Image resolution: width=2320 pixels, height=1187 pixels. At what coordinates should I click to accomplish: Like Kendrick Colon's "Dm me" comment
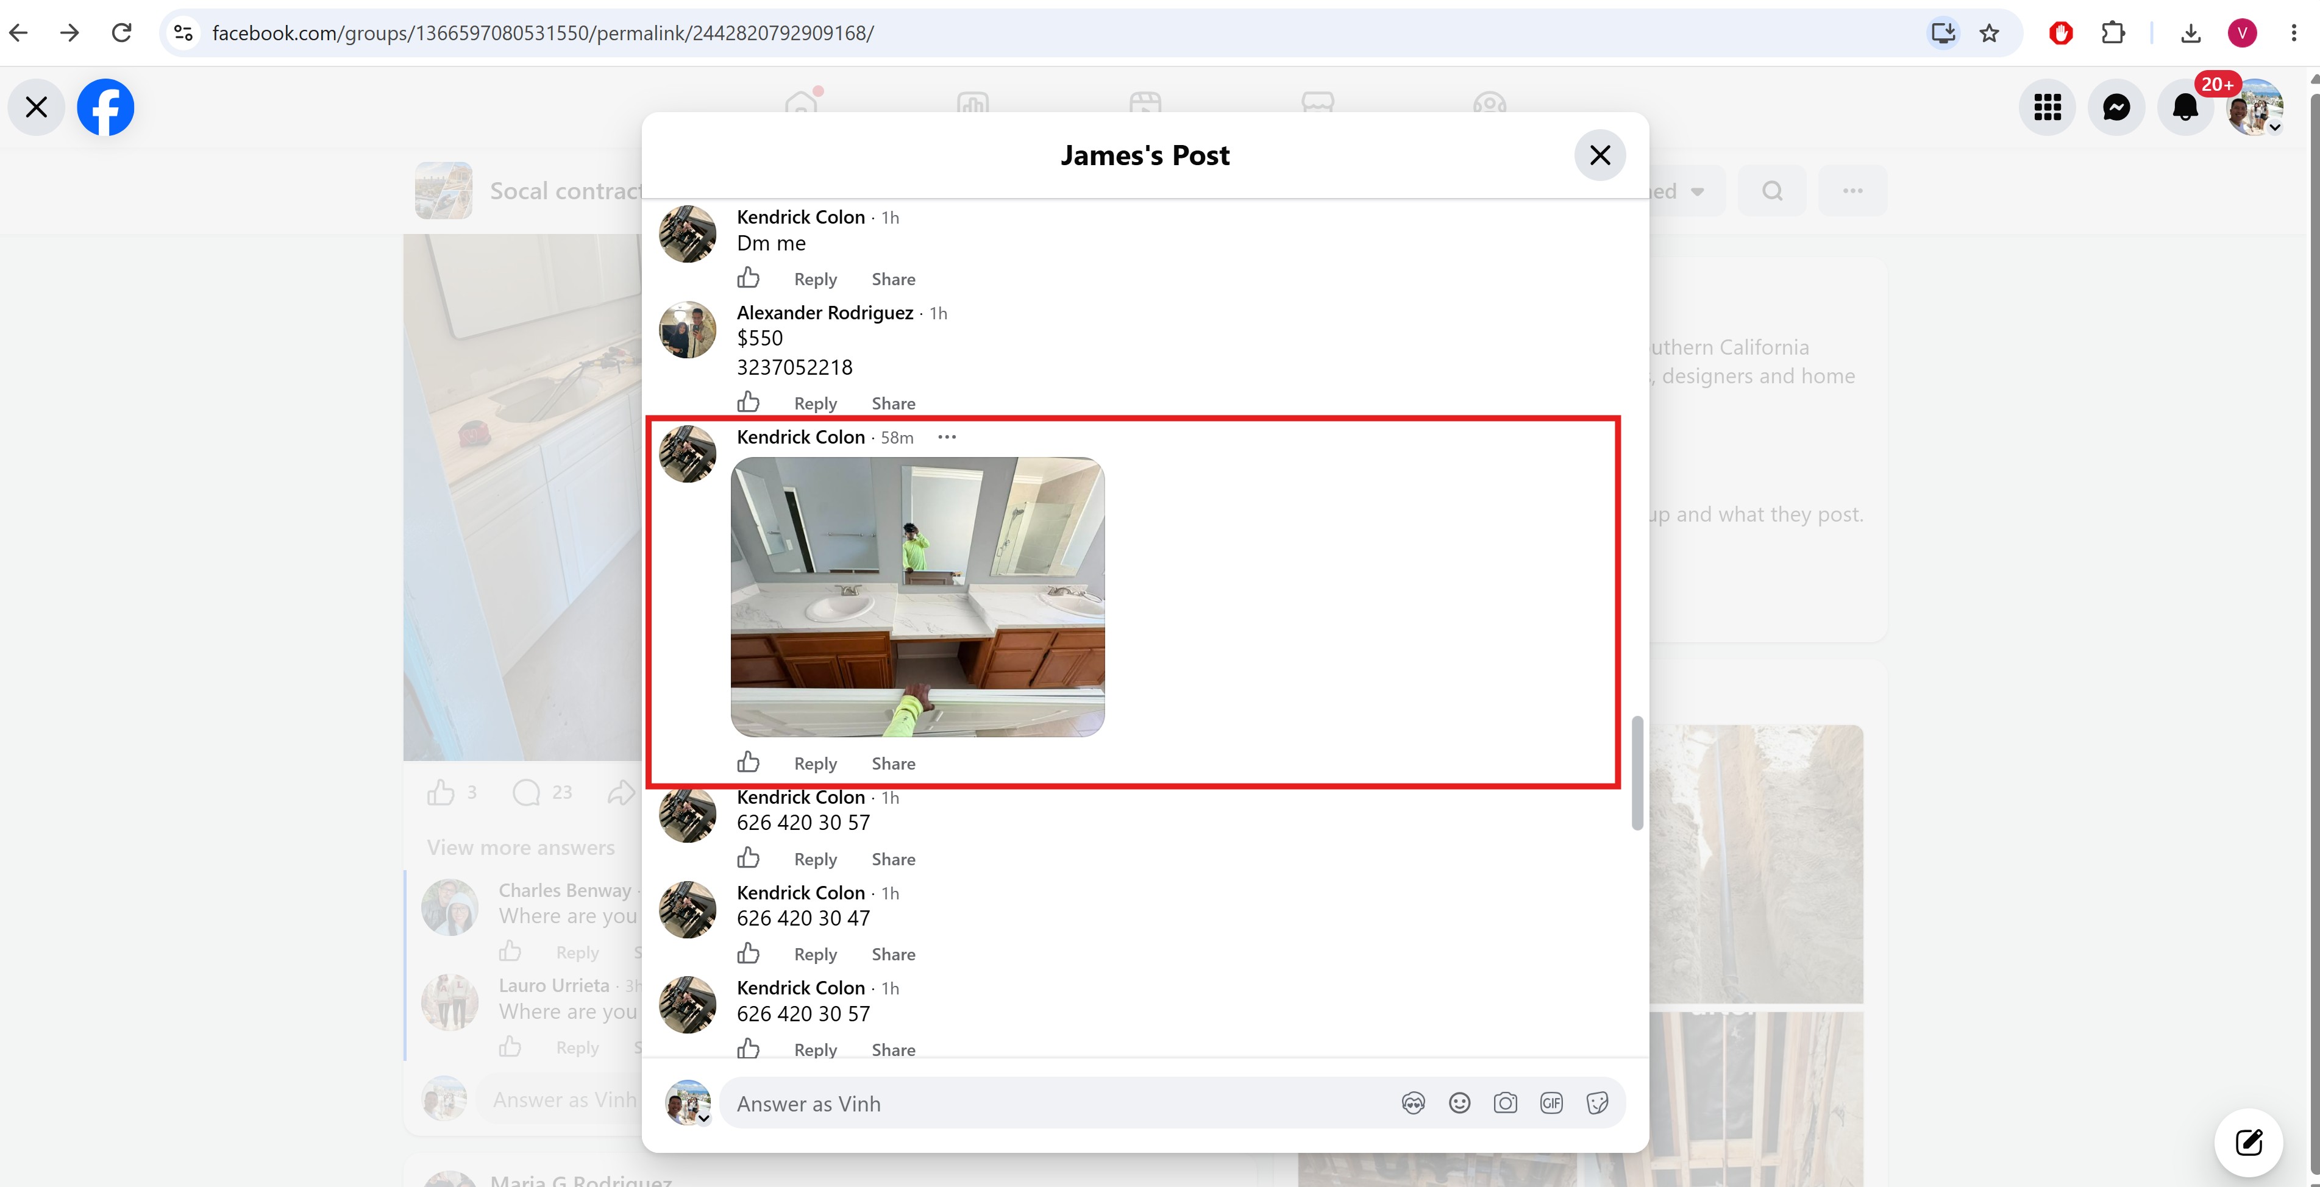pos(749,277)
